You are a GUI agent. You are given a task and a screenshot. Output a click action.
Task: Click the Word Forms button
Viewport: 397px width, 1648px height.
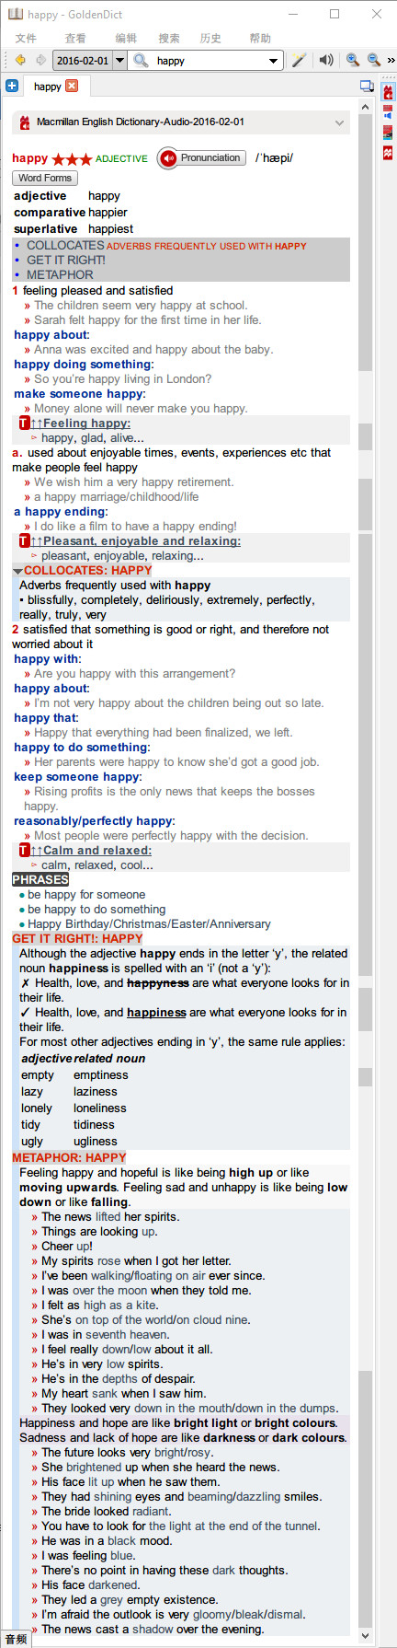[x=45, y=178]
